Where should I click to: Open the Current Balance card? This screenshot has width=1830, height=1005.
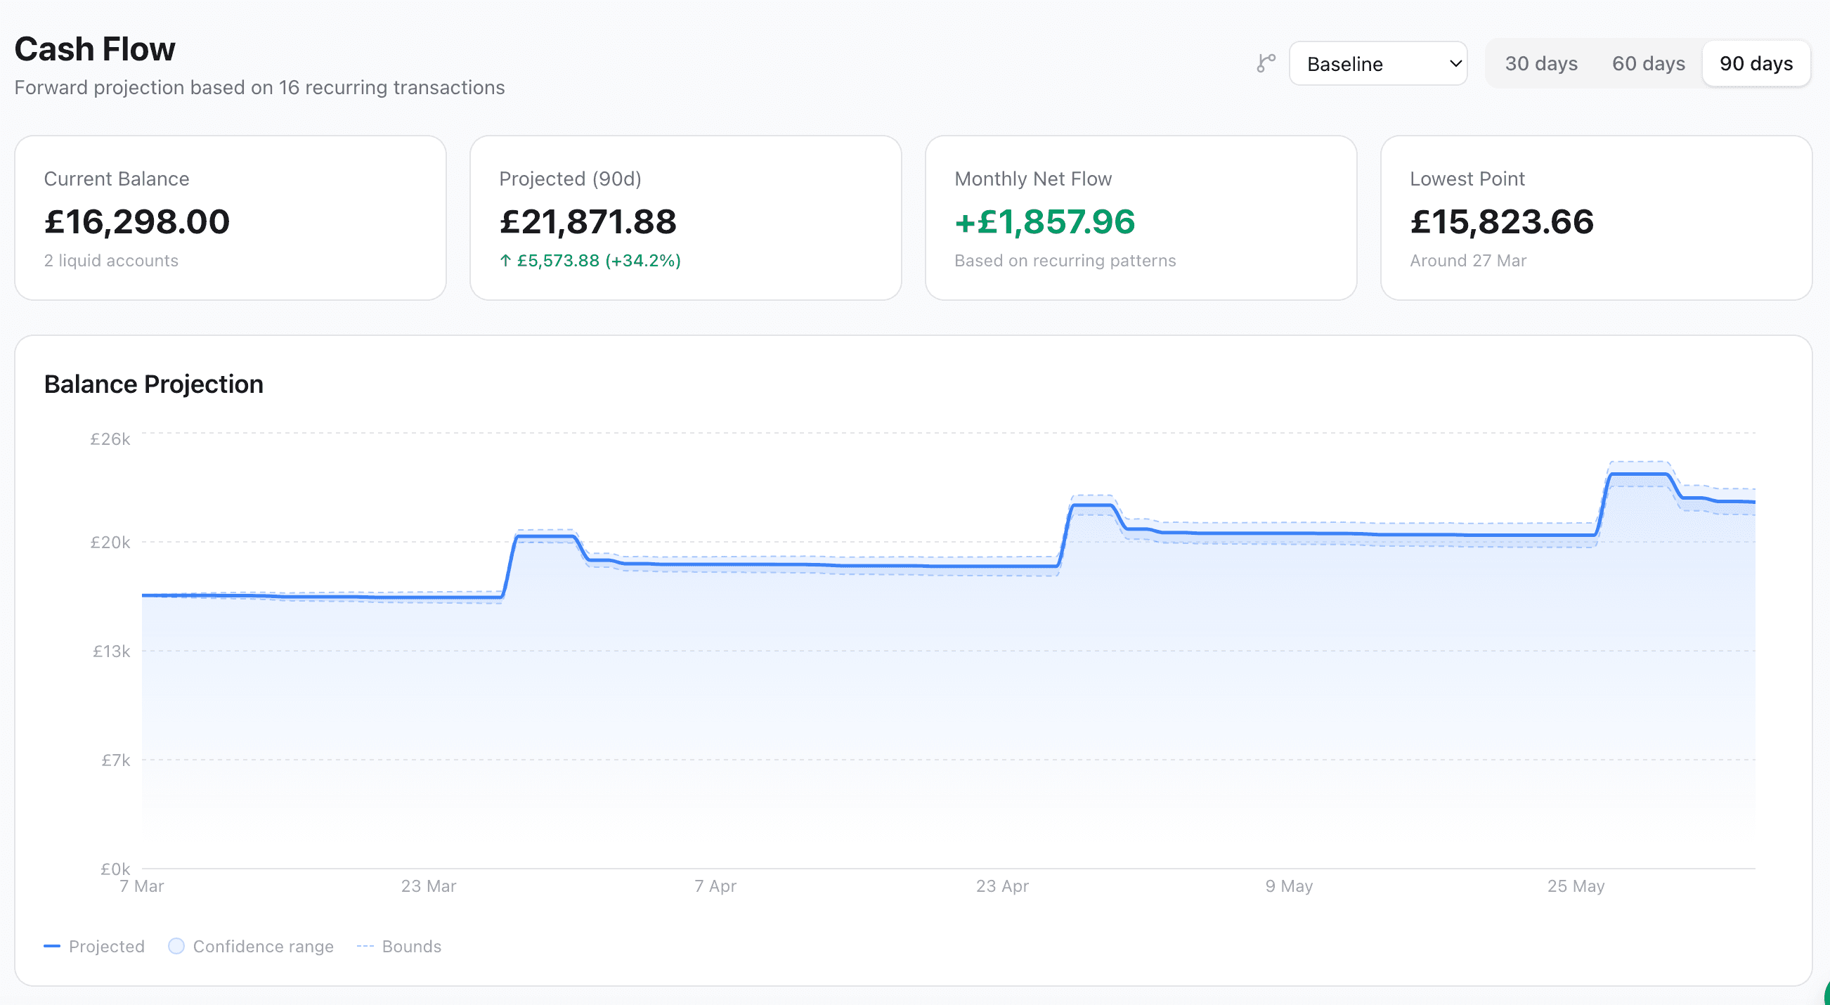[x=231, y=217]
